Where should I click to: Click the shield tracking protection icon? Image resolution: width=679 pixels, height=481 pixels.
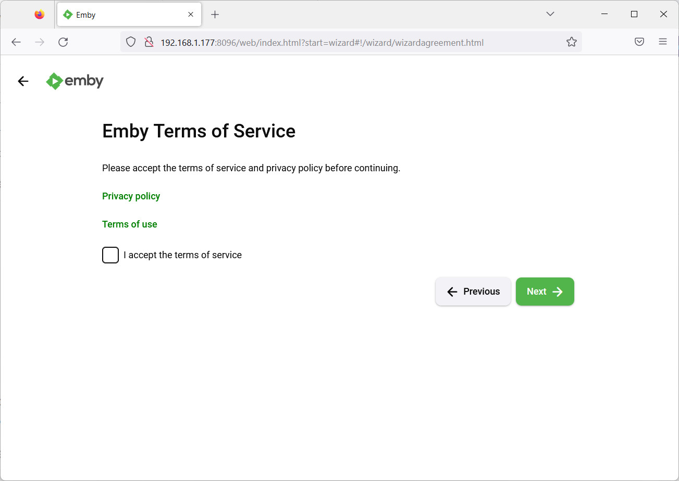[131, 42]
